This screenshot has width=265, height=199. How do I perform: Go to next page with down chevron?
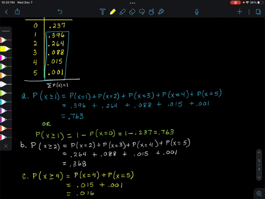point(259,177)
